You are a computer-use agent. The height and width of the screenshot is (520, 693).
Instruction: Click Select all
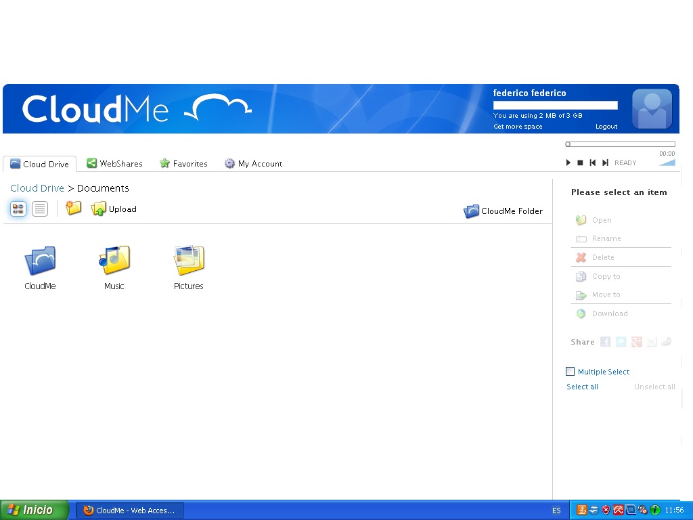click(582, 387)
